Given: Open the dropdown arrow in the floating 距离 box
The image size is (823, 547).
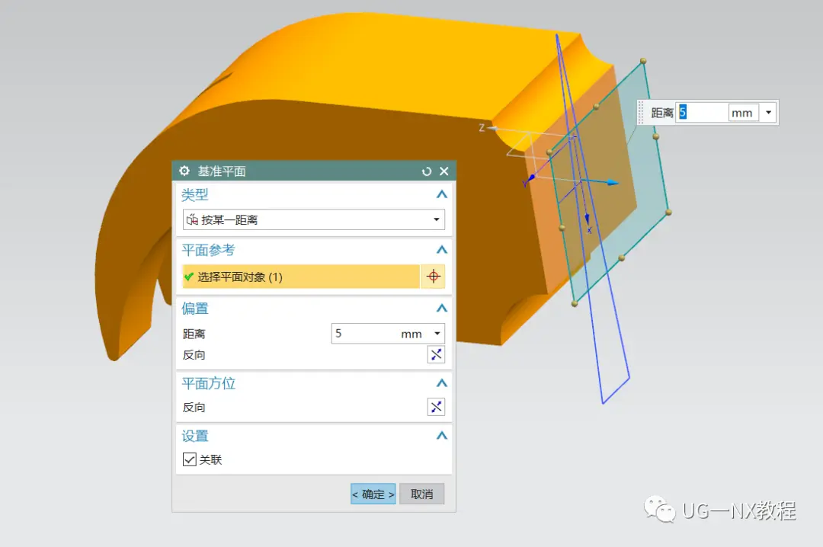Looking at the screenshot, I should (x=768, y=112).
